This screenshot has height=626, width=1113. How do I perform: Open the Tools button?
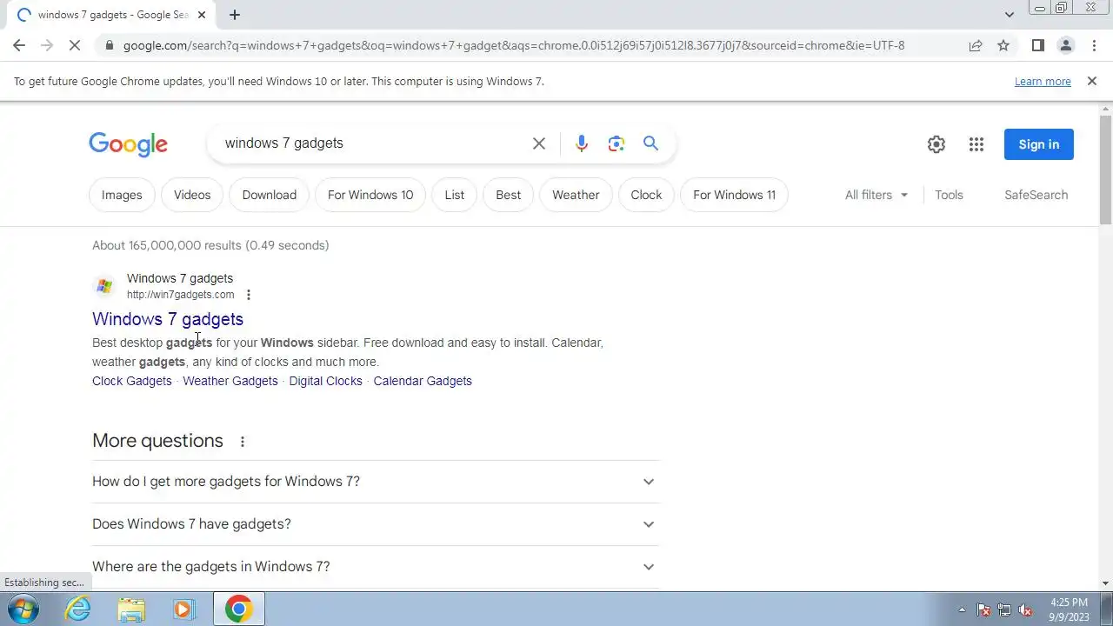949,195
